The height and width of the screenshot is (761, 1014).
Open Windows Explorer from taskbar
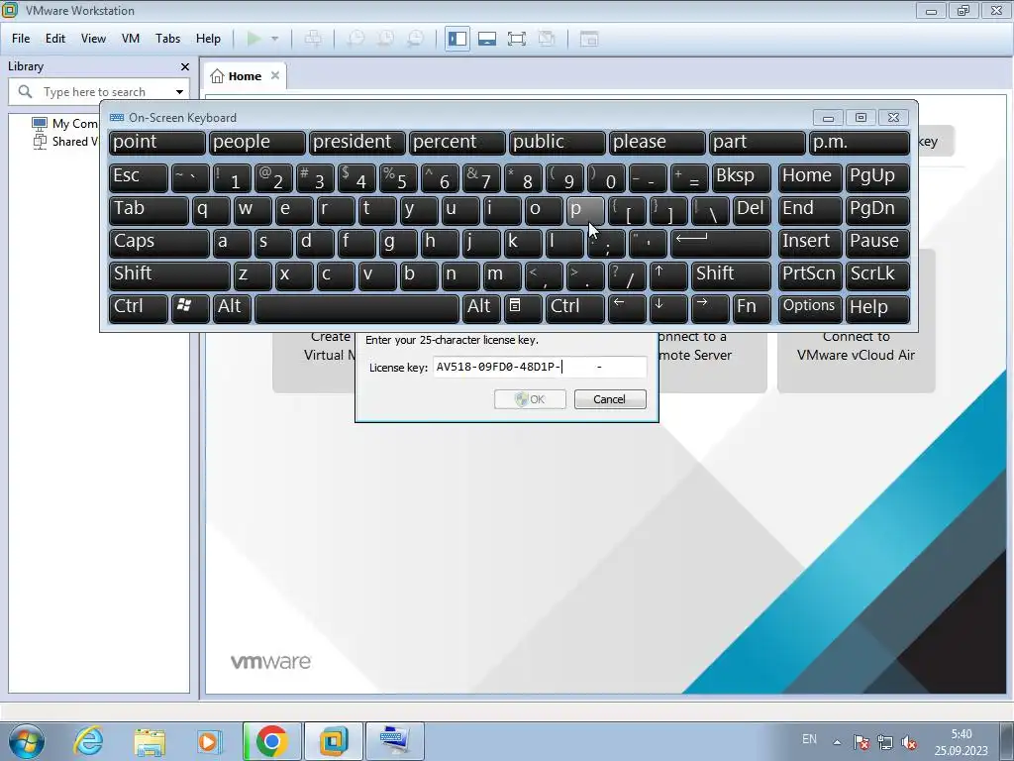pyautogui.click(x=150, y=741)
